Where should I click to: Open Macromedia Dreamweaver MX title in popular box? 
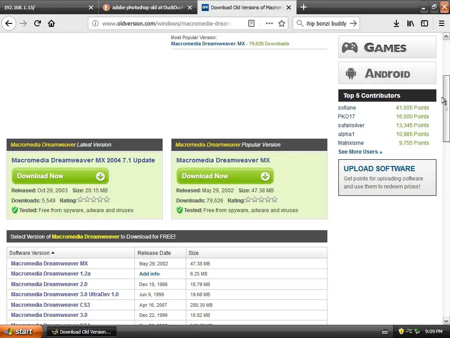[x=223, y=160]
